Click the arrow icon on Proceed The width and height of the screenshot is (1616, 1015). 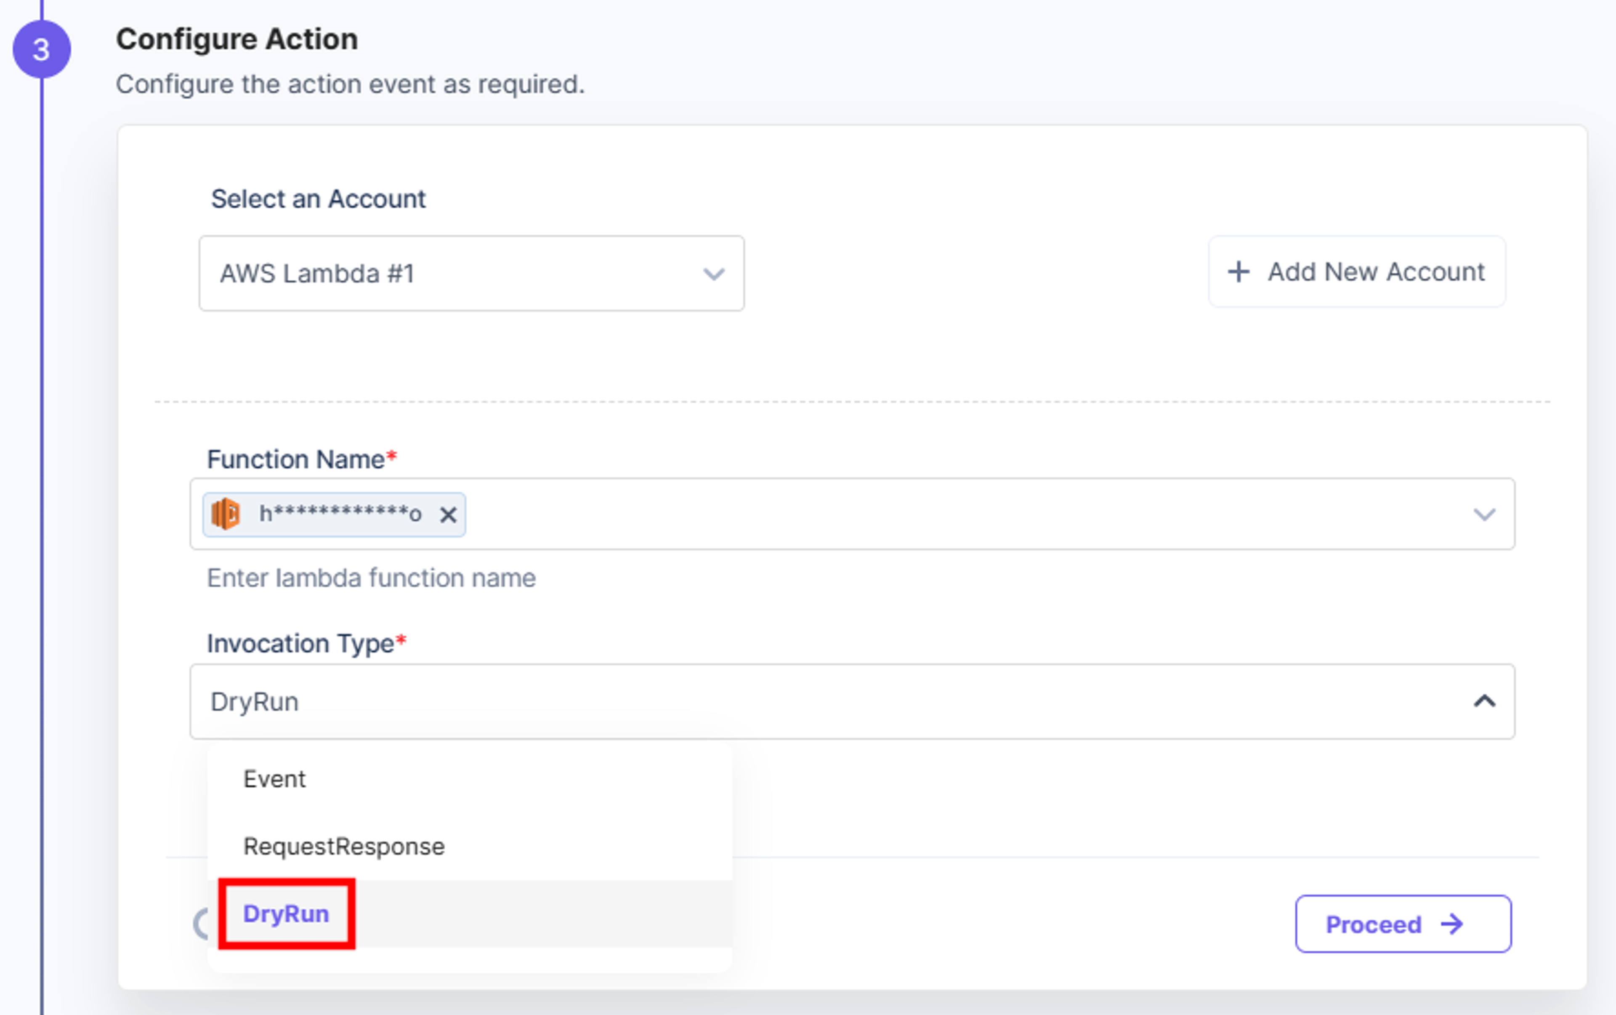tap(1452, 924)
